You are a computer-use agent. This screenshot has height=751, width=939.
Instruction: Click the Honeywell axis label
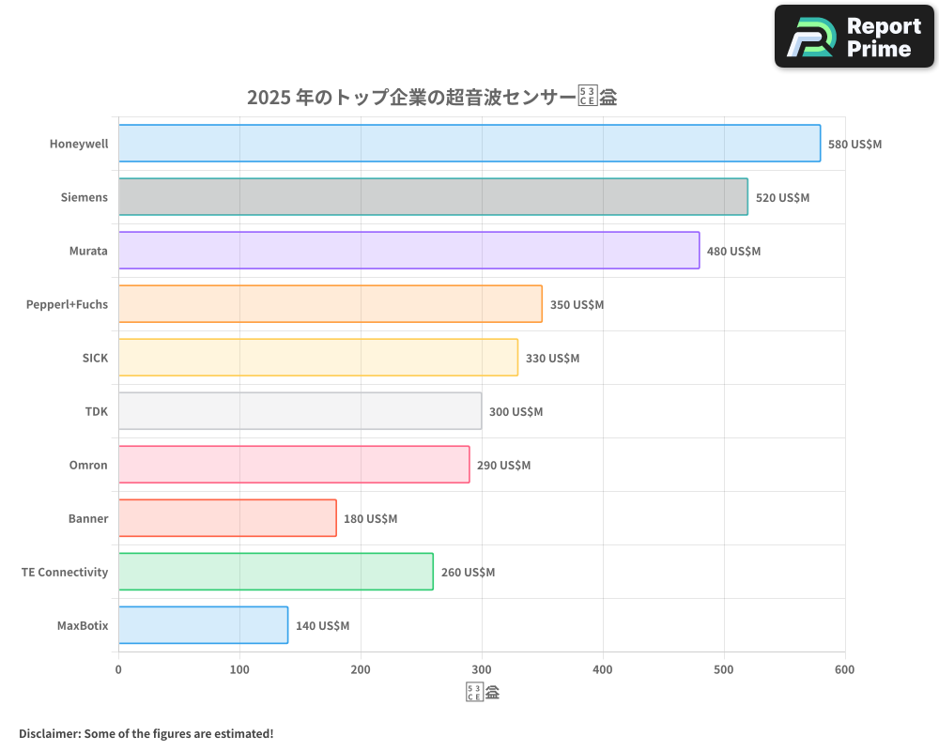pyautogui.click(x=79, y=144)
